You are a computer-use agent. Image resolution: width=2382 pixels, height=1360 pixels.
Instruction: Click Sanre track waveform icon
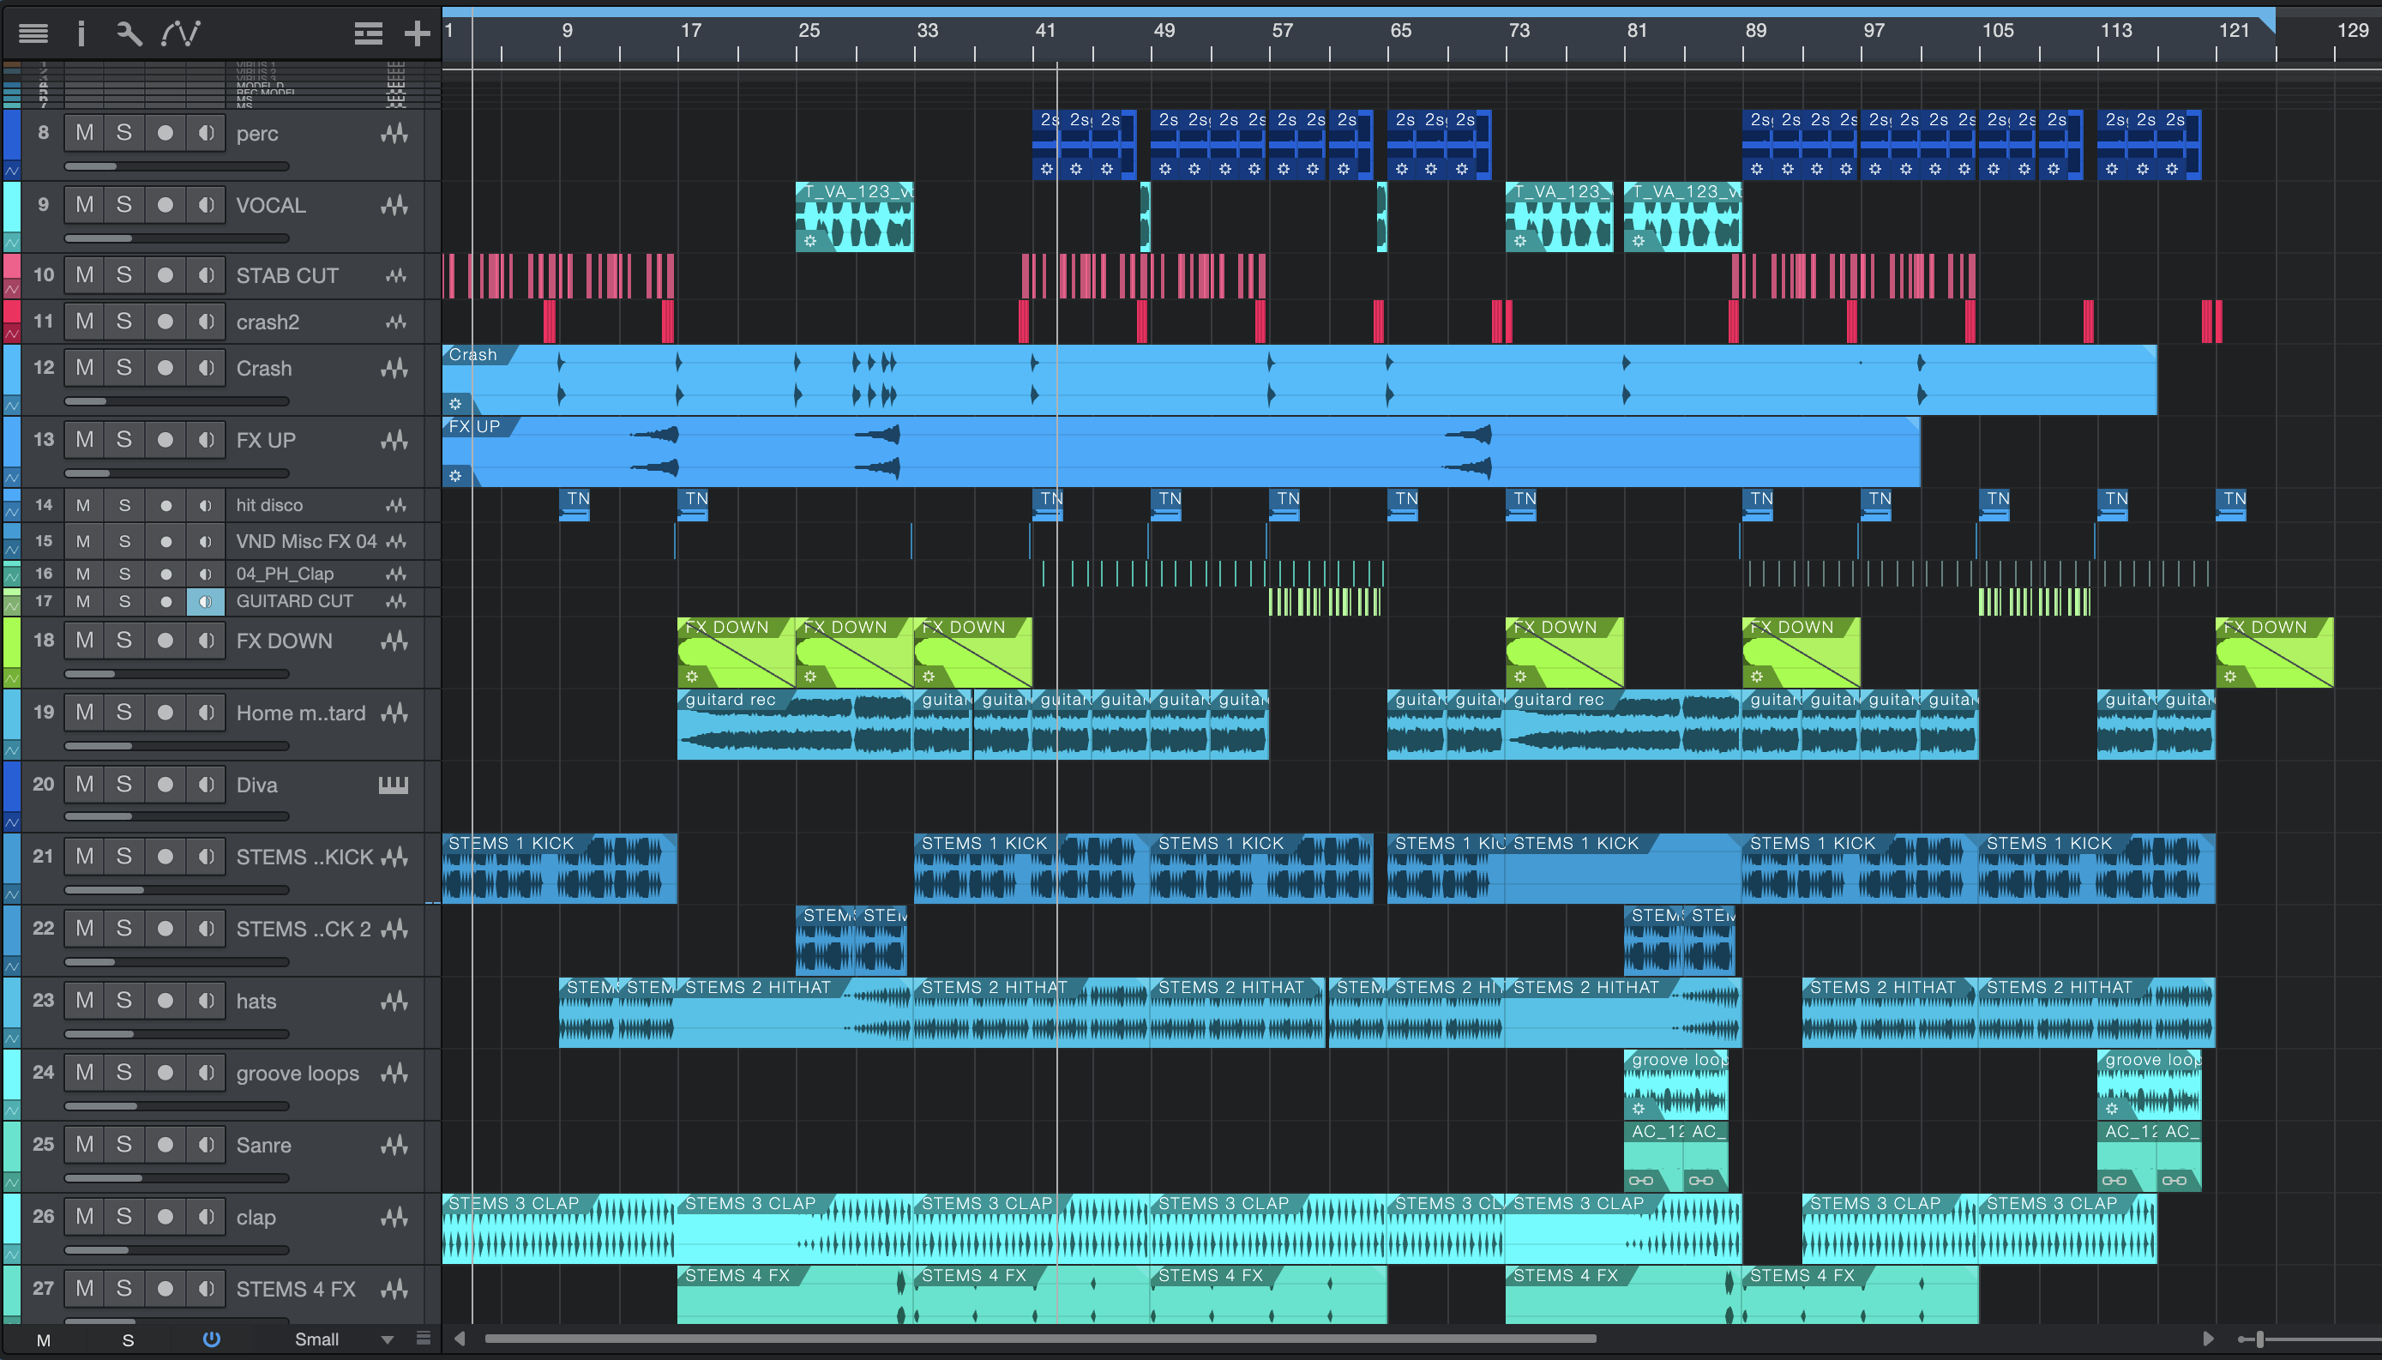tap(395, 1144)
